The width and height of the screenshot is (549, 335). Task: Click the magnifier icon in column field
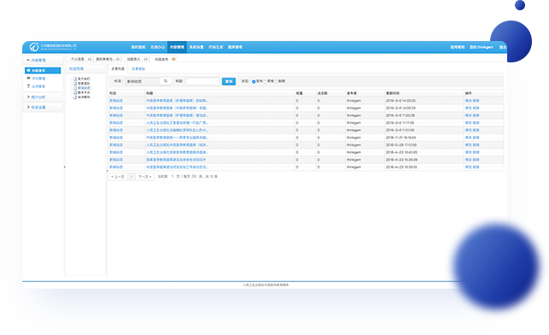coord(166,81)
